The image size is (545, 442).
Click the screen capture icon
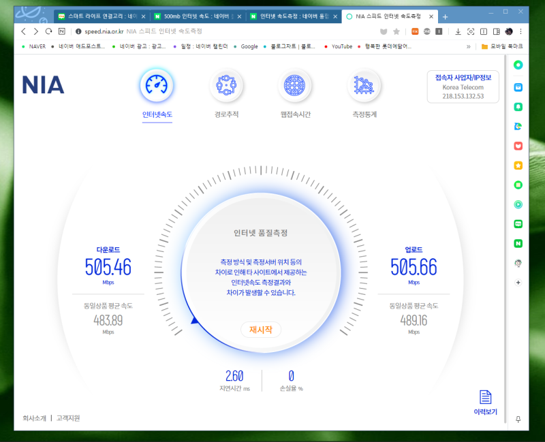471,31
